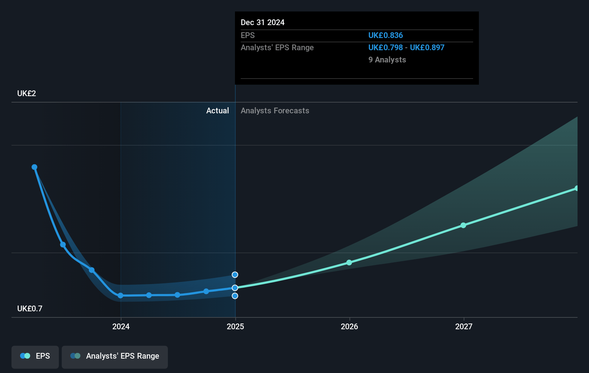Click the tooltip range low value UK£0.798

tap(386, 48)
